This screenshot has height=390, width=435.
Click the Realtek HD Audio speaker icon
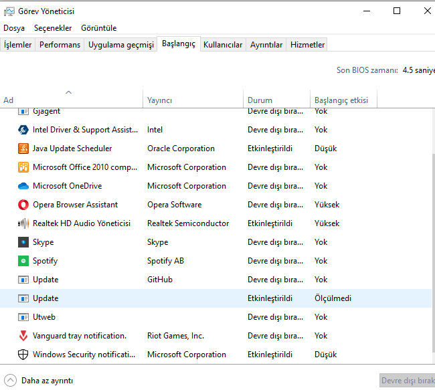[23, 223]
